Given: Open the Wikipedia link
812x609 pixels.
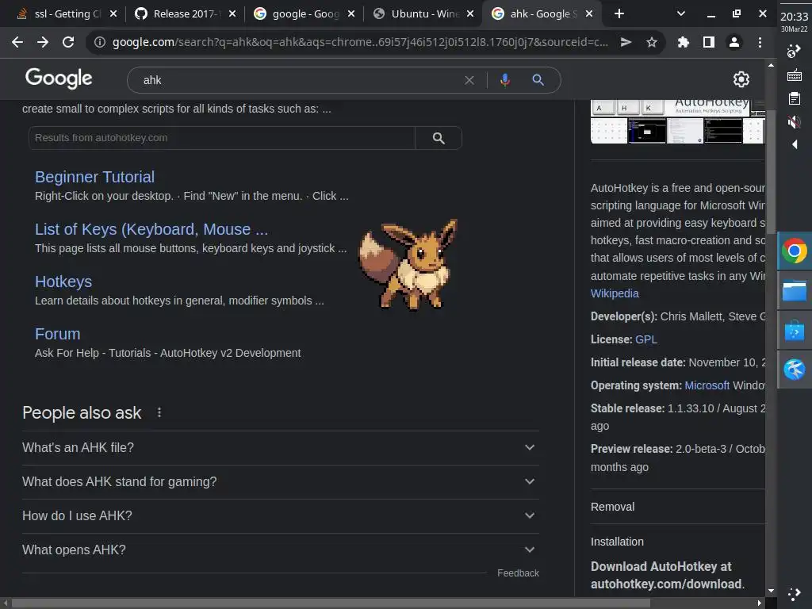Looking at the screenshot, I should point(615,293).
